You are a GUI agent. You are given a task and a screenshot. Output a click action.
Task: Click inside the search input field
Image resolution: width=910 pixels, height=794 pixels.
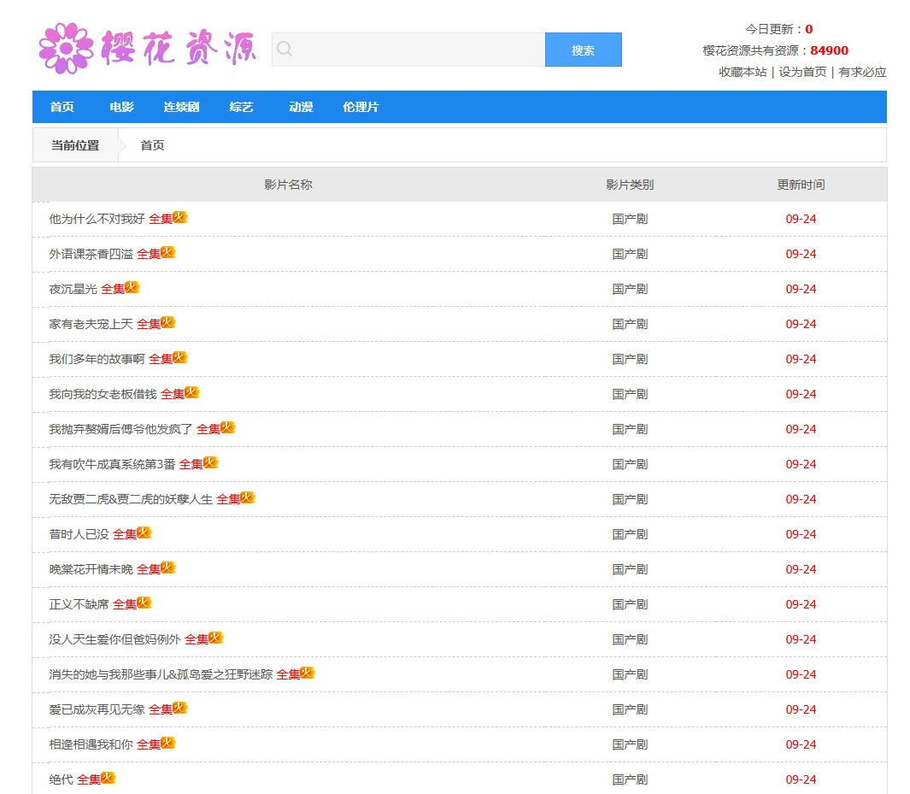click(410, 49)
